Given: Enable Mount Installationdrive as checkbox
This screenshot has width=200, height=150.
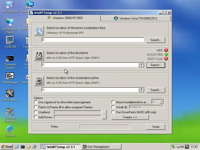Looking at the screenshot, I should [x=113, y=102].
